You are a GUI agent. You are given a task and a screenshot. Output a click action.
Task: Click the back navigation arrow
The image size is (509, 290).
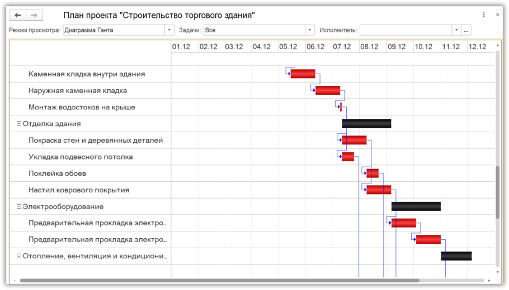click(x=17, y=15)
